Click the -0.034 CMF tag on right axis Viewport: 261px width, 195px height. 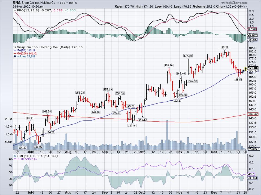253,178
